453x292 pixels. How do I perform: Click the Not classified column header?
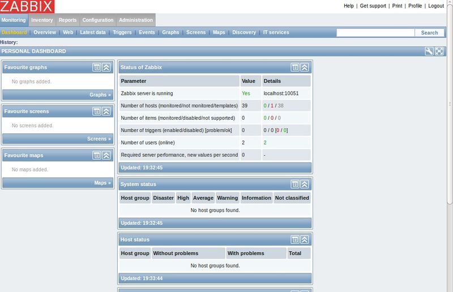292,198
